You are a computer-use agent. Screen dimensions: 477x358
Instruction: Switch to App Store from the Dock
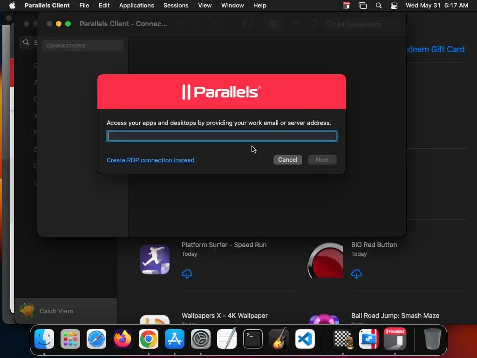175,339
